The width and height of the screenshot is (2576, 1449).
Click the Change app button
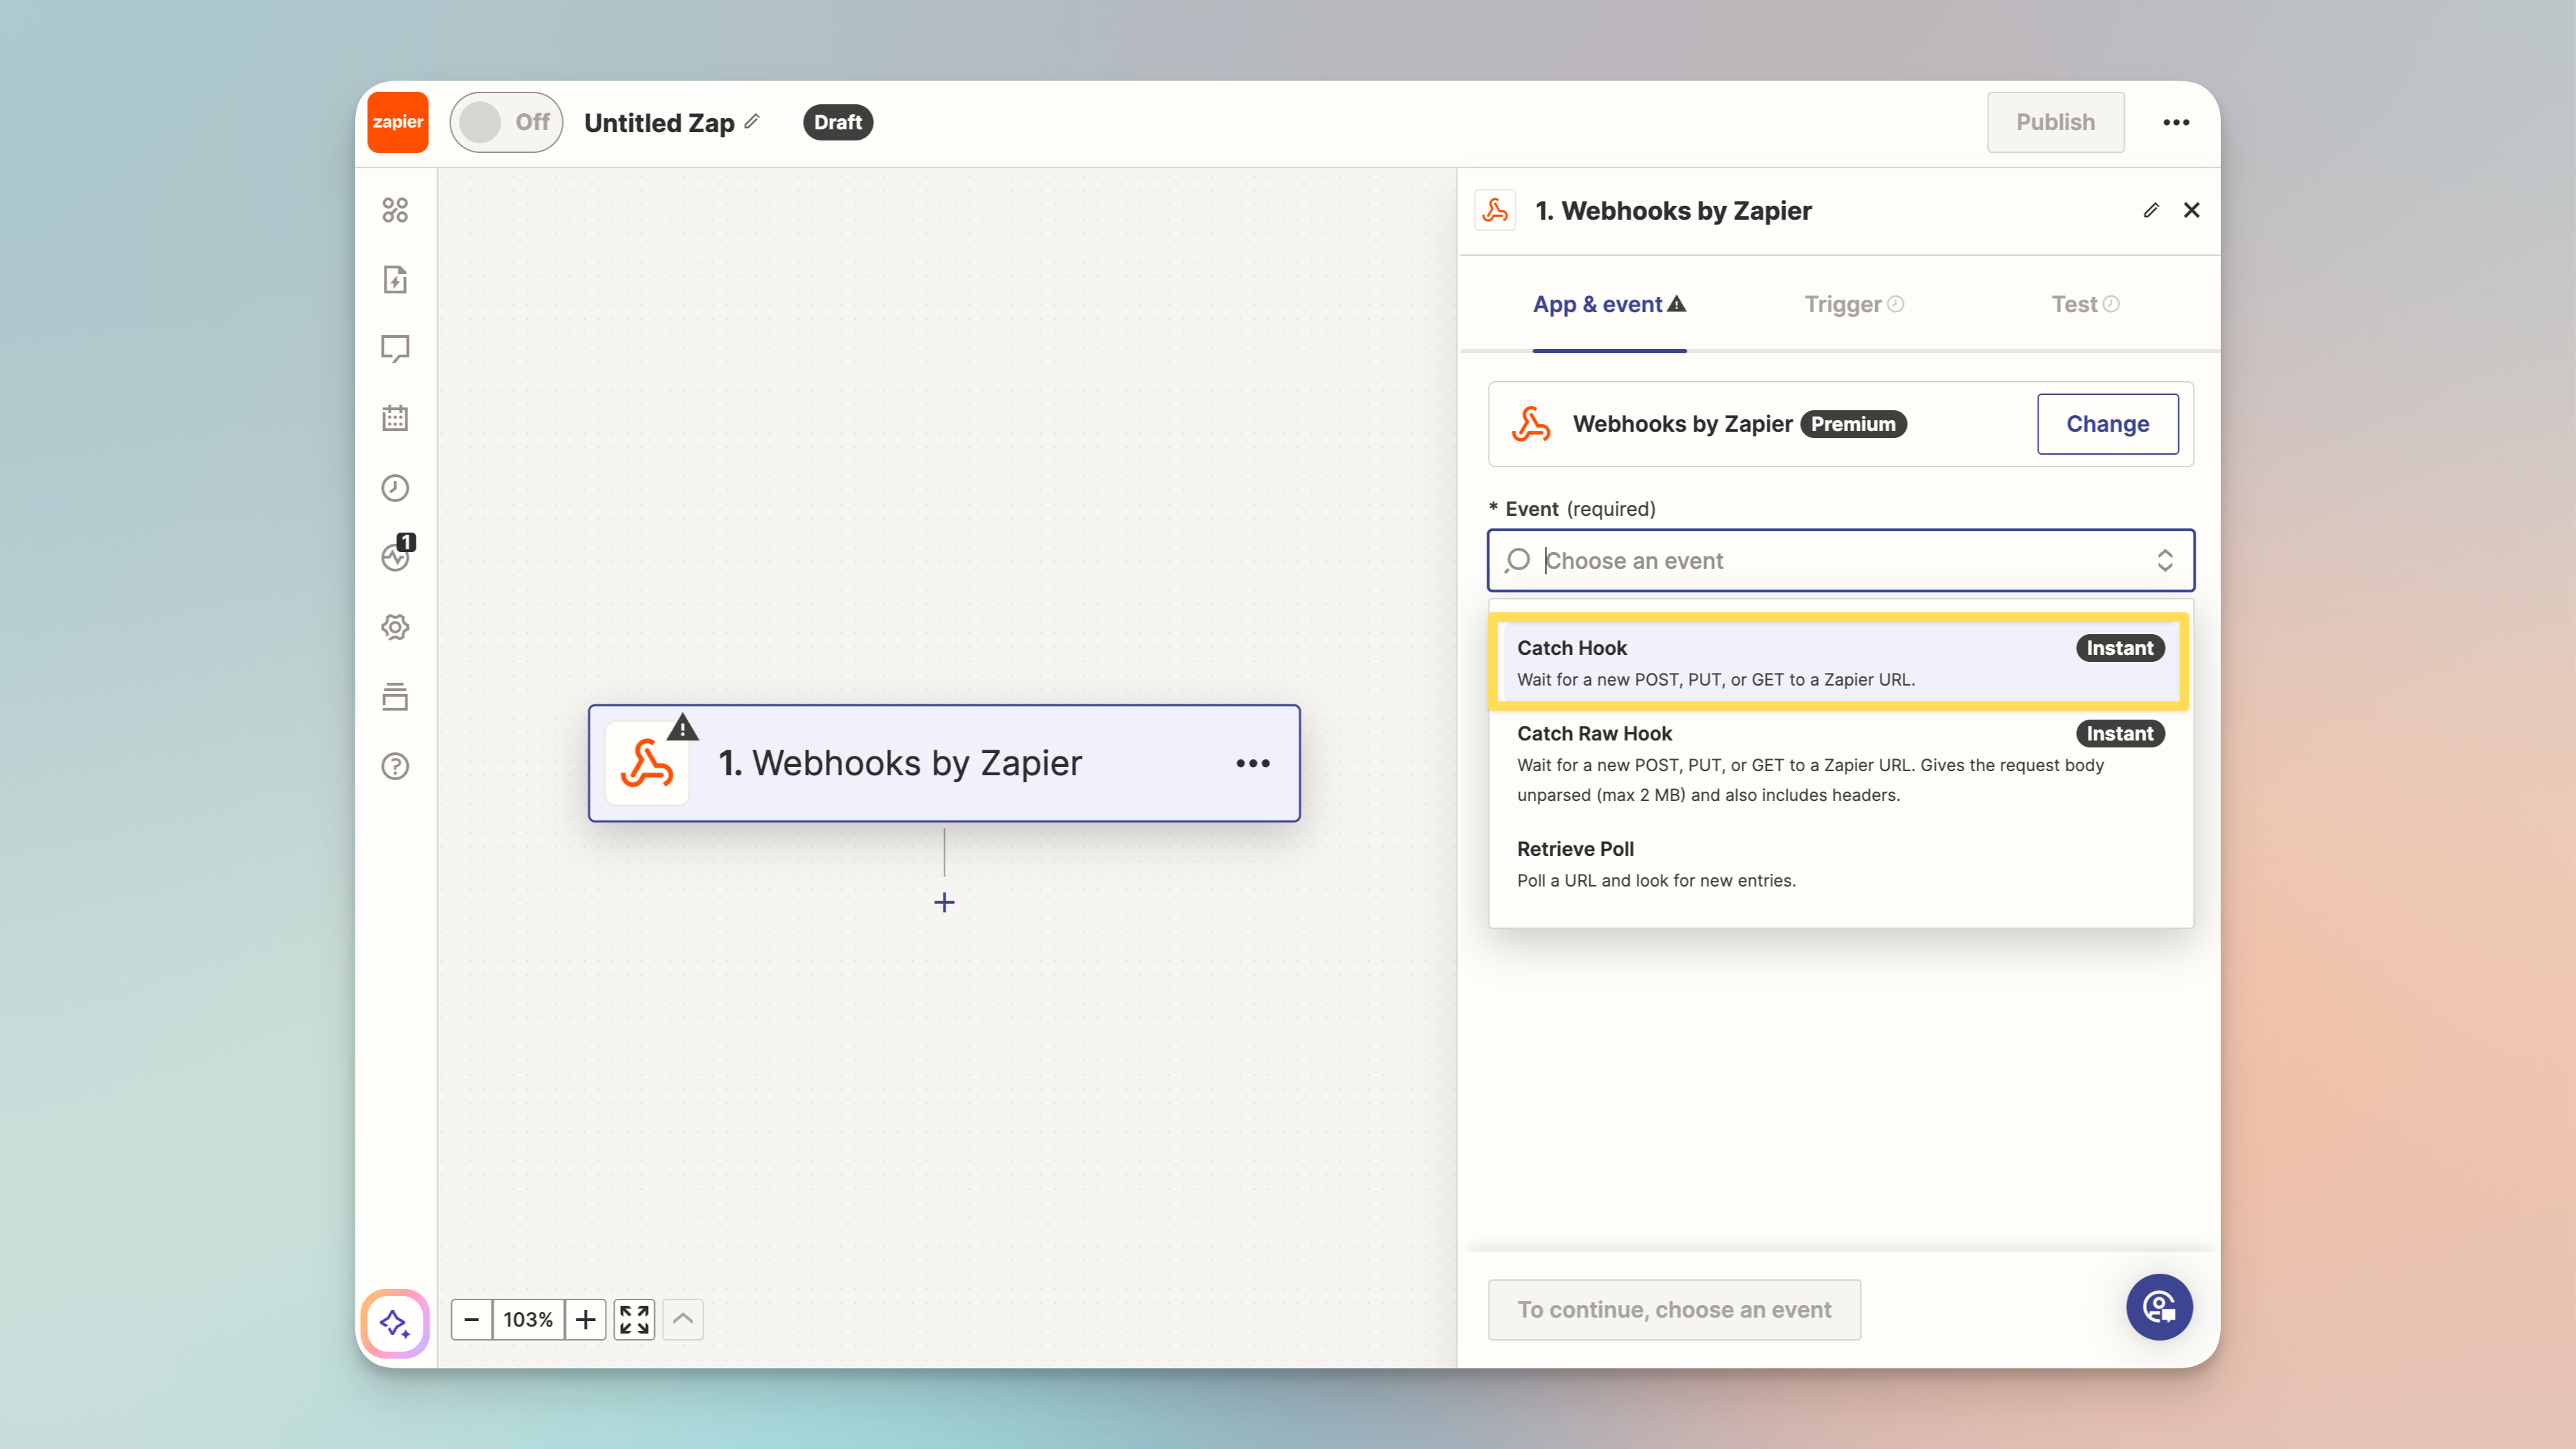[x=2107, y=424]
